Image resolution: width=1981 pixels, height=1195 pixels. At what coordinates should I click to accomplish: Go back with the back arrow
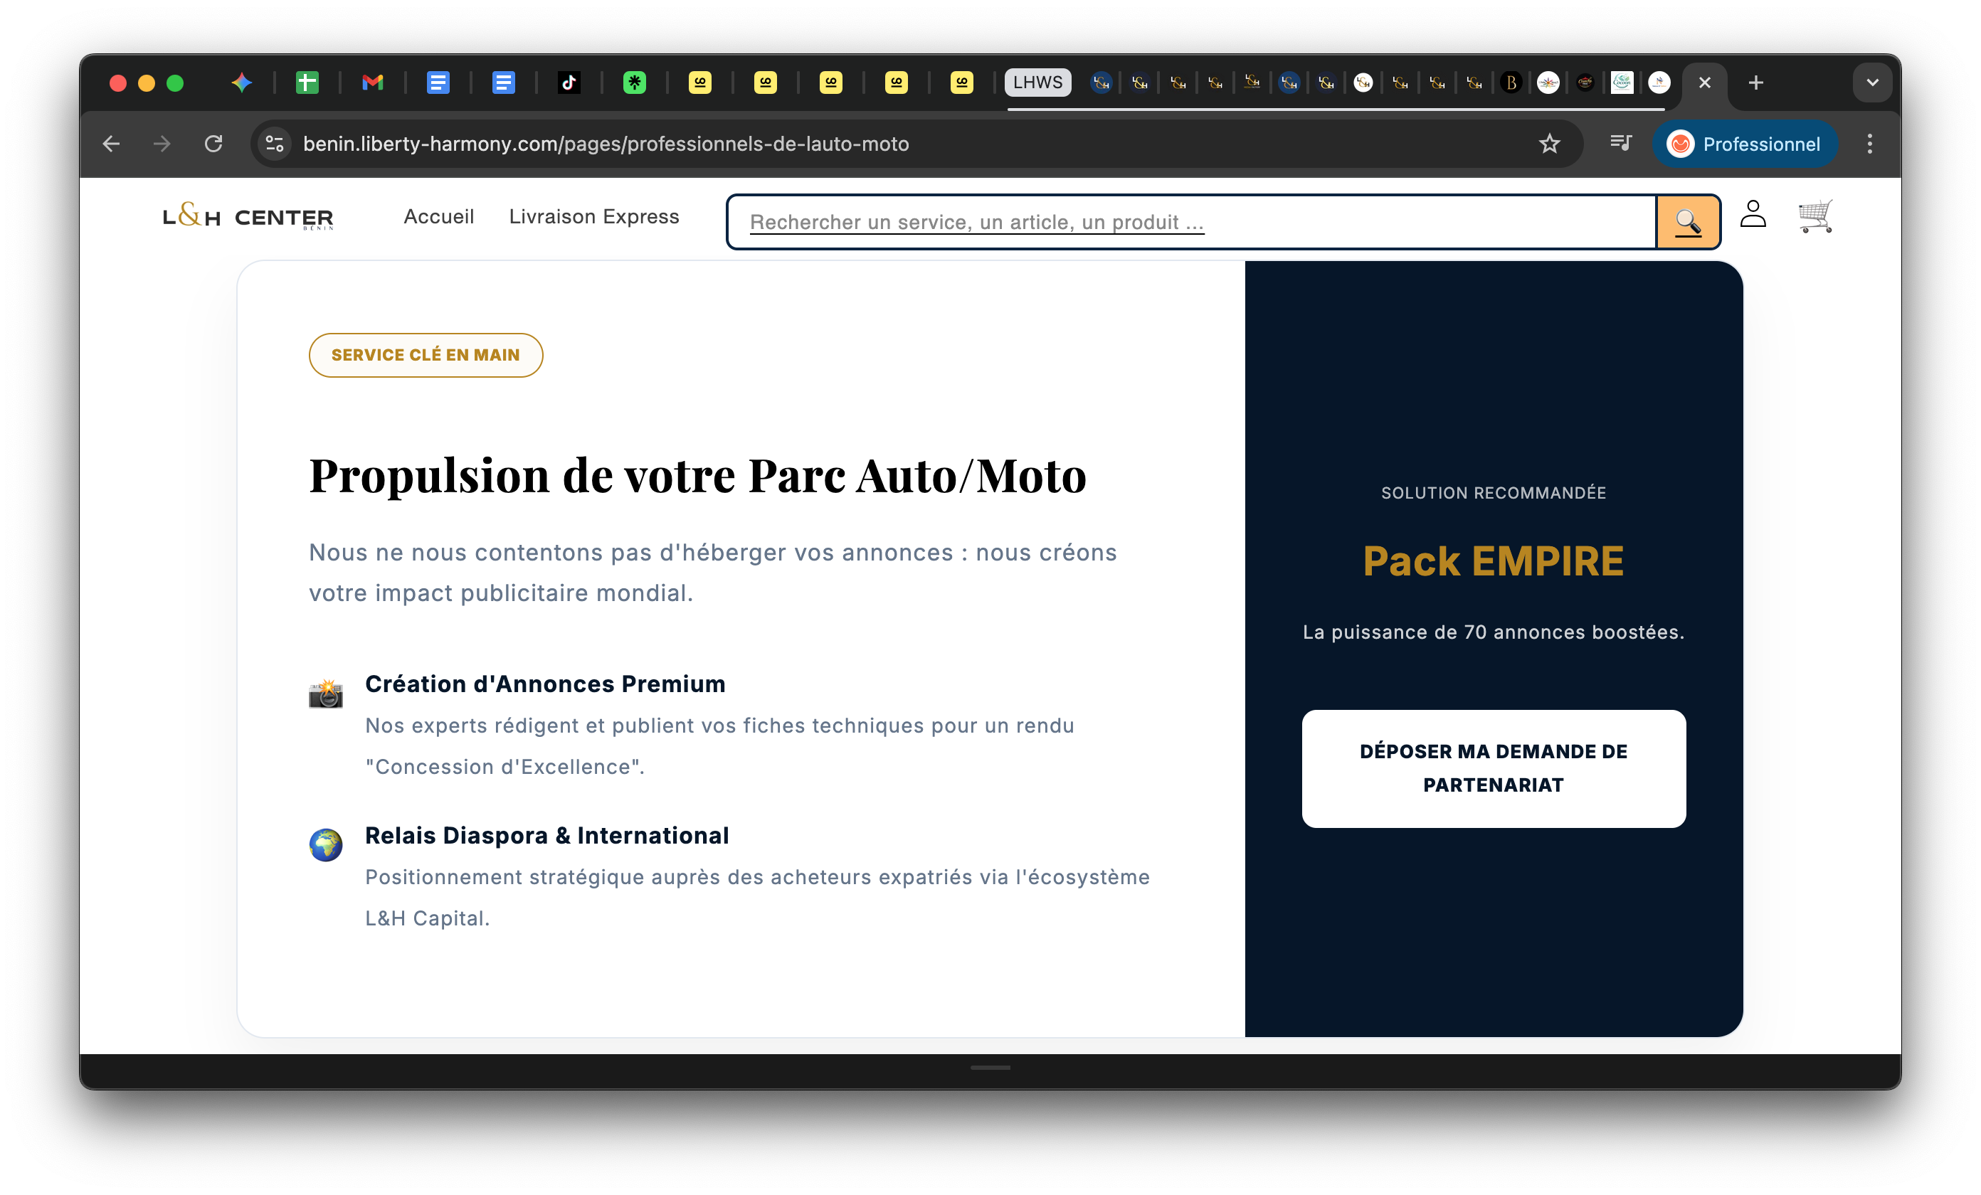[112, 144]
